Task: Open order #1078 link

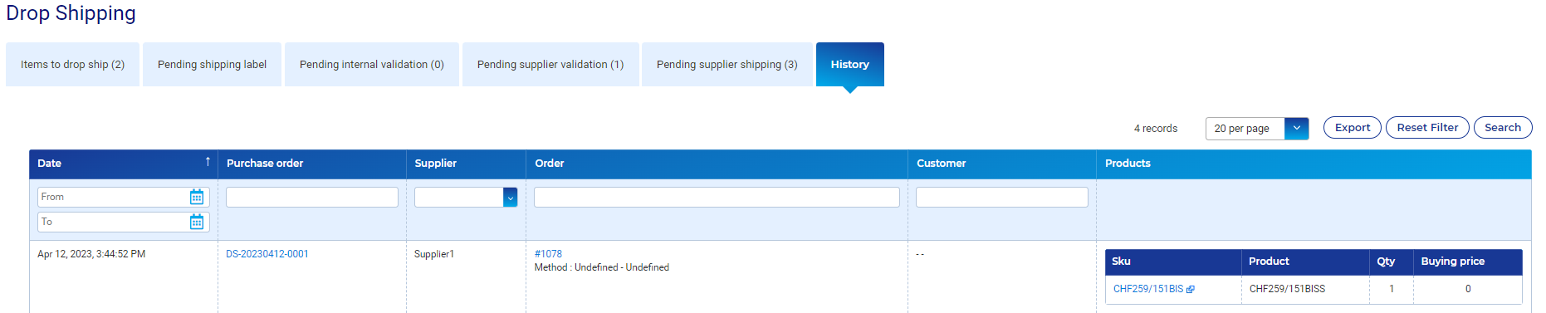Action: coord(548,254)
